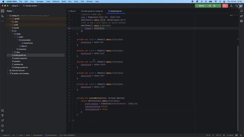
Task: Open the Terminal tool window
Action: click(x=3, y=111)
